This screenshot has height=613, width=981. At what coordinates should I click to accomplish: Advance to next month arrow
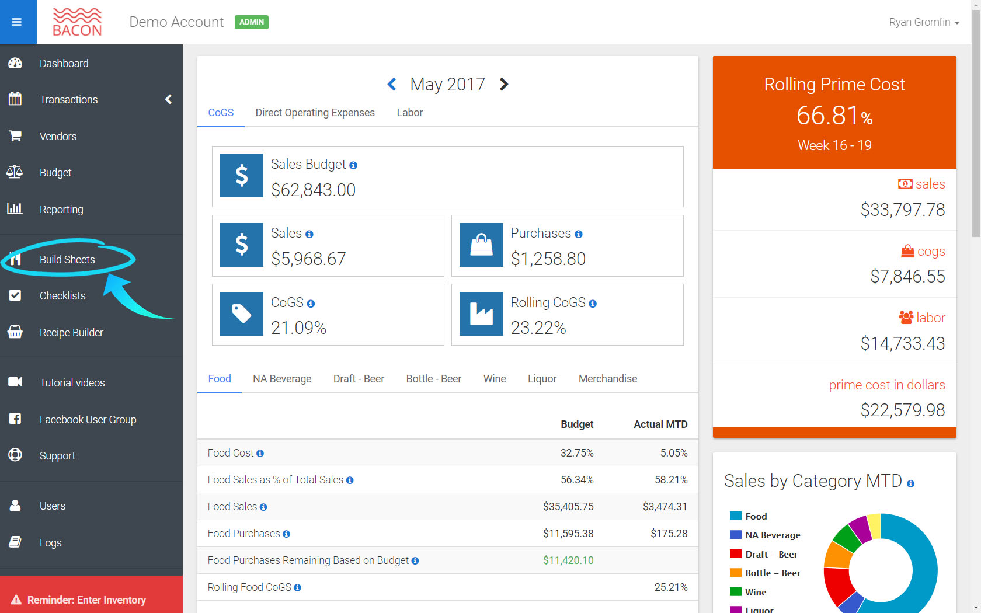pyautogui.click(x=504, y=85)
